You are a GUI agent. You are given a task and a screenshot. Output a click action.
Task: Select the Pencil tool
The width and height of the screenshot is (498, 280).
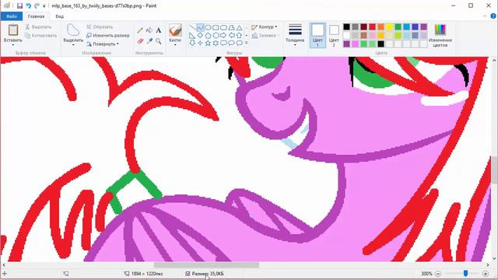tap(140, 30)
